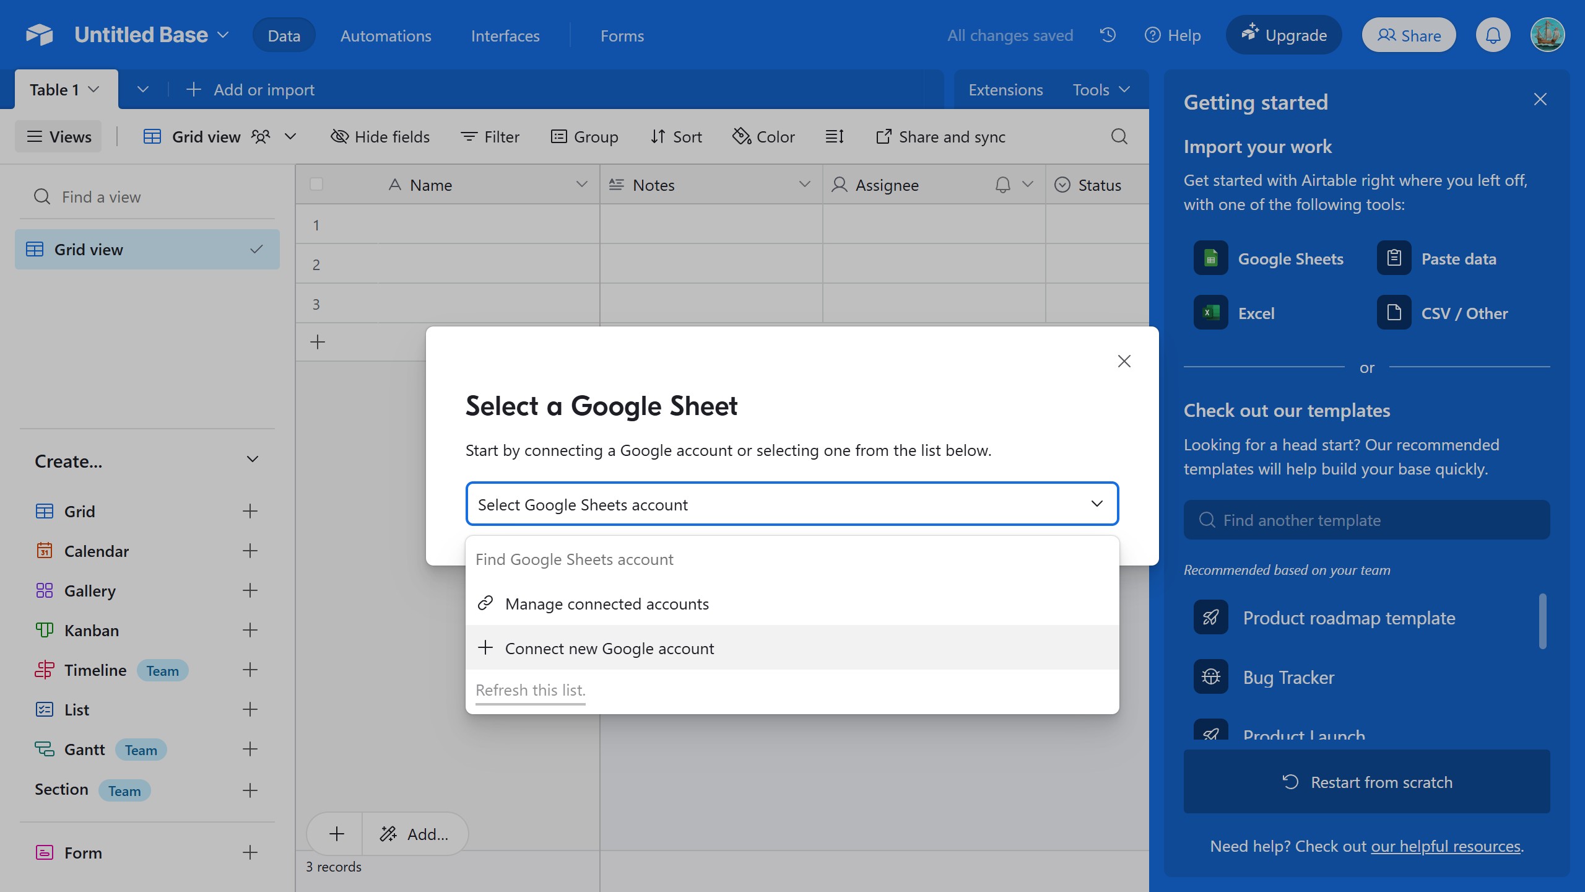Add a new Form view with plus
Screen dimensions: 1585x892
coord(250,852)
